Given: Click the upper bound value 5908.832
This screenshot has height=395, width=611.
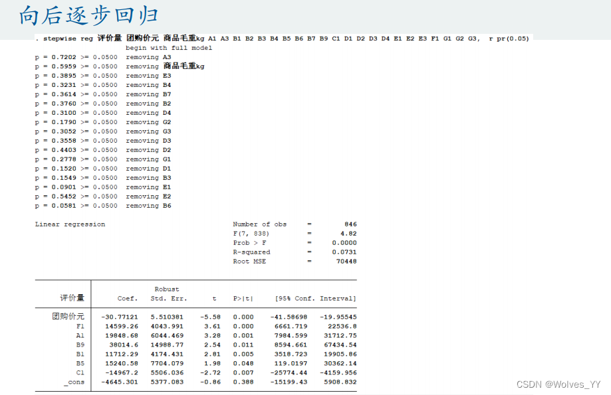Looking at the screenshot, I should click(340, 382).
